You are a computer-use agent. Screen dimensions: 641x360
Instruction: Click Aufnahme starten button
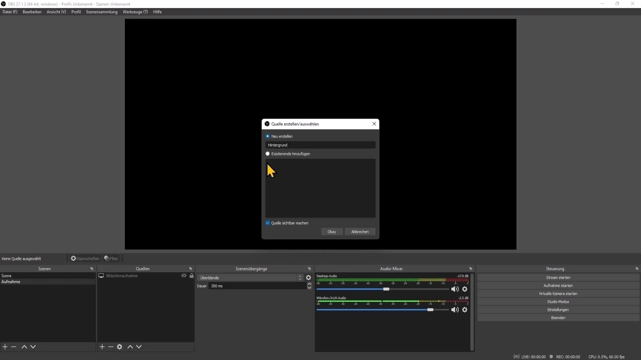[558, 286]
